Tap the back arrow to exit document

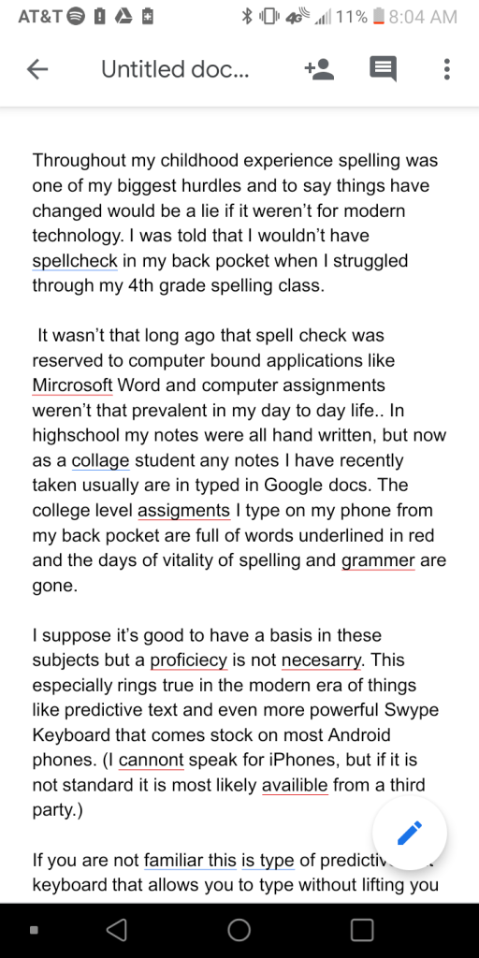click(x=37, y=69)
